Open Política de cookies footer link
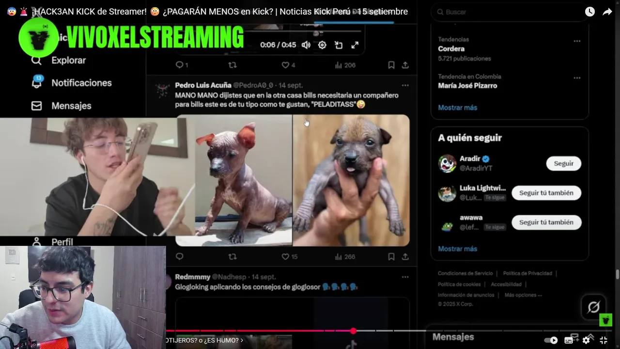This screenshot has width=620, height=349. [x=459, y=284]
